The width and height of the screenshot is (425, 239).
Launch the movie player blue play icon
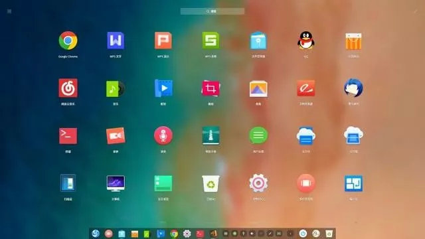point(163,88)
